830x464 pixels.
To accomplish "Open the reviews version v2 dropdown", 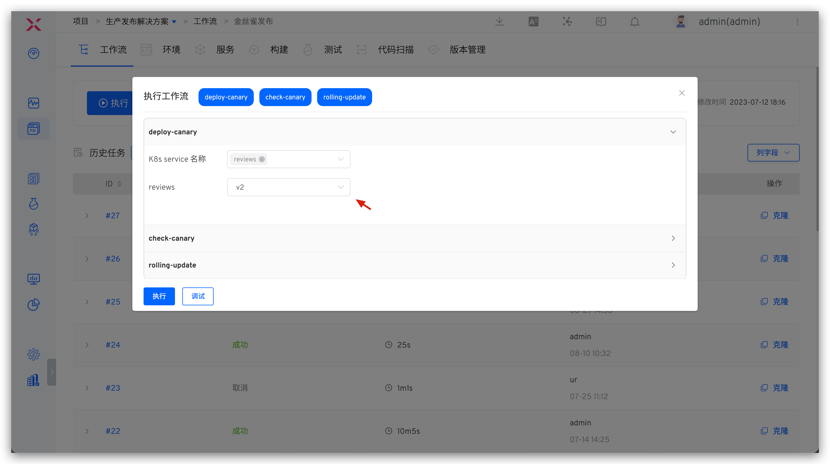I will coord(288,187).
